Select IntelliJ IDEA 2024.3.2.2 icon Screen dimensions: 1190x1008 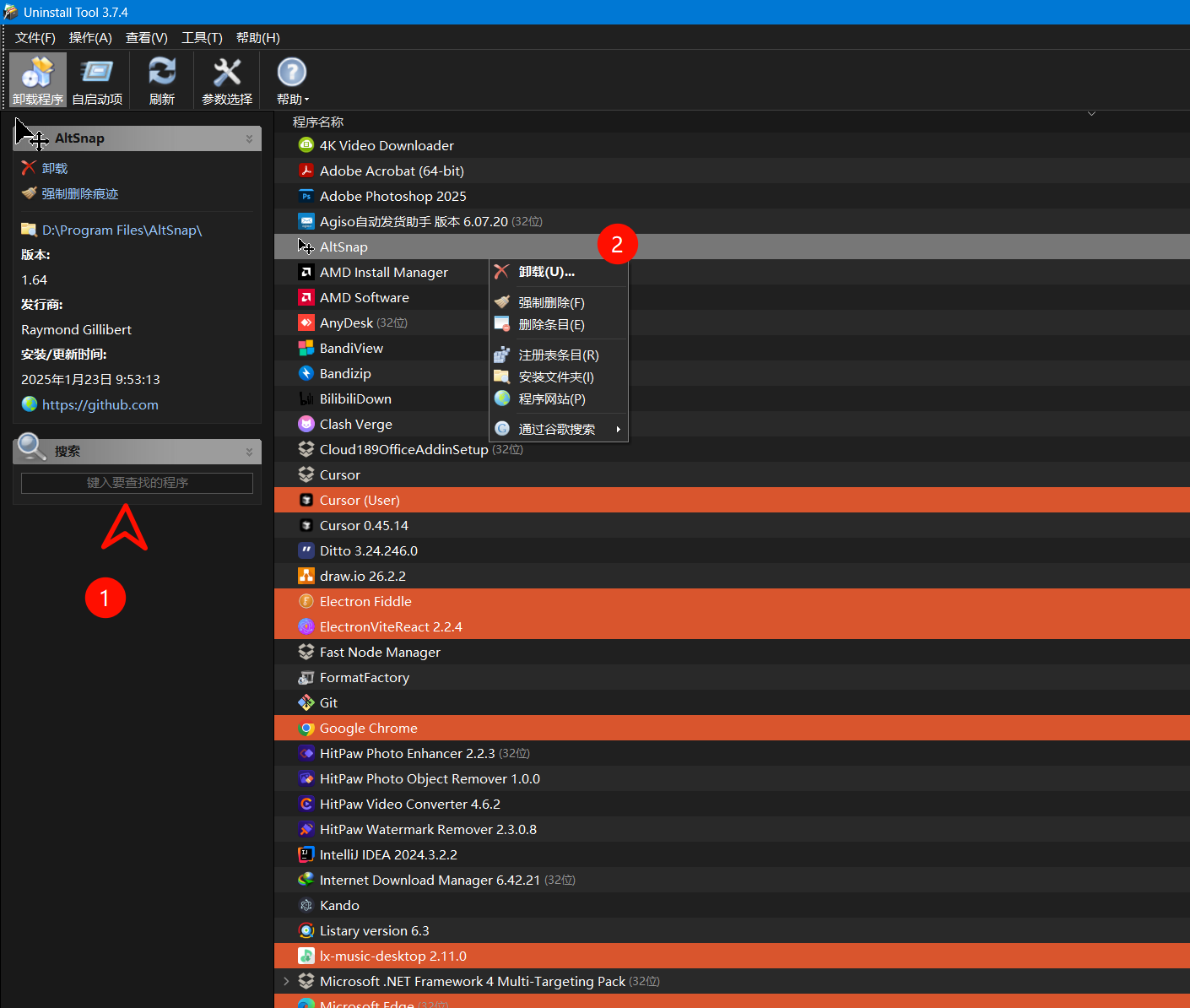(x=306, y=854)
